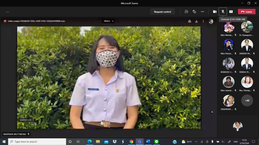Expand the hidden system tray icons chevron

pos(196,142)
